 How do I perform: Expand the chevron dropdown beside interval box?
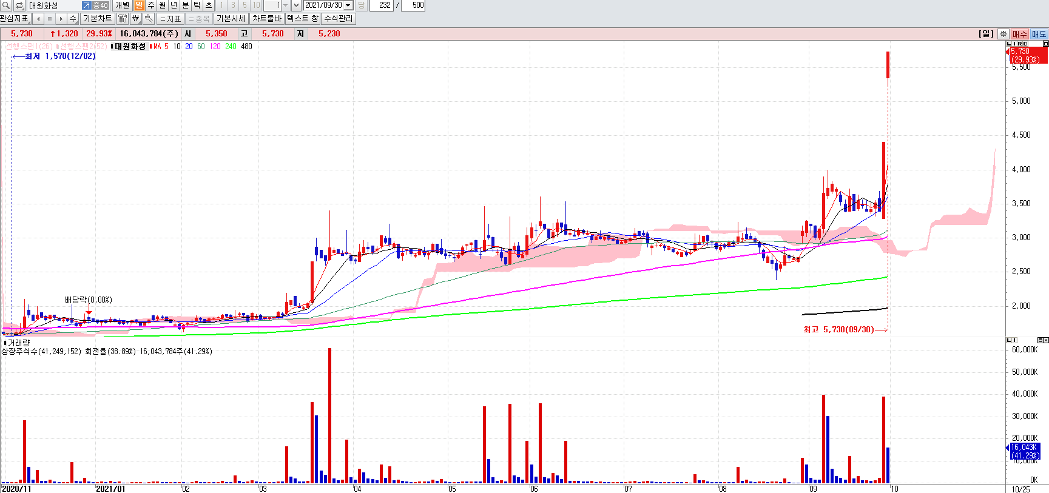tap(296, 5)
